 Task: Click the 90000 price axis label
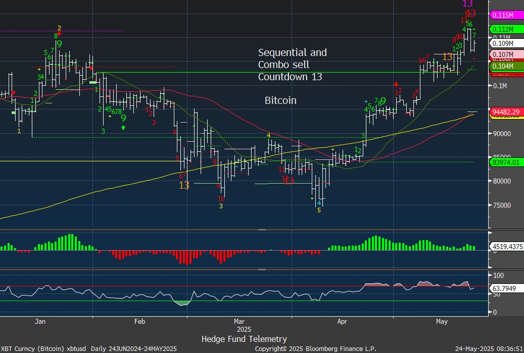(x=502, y=134)
